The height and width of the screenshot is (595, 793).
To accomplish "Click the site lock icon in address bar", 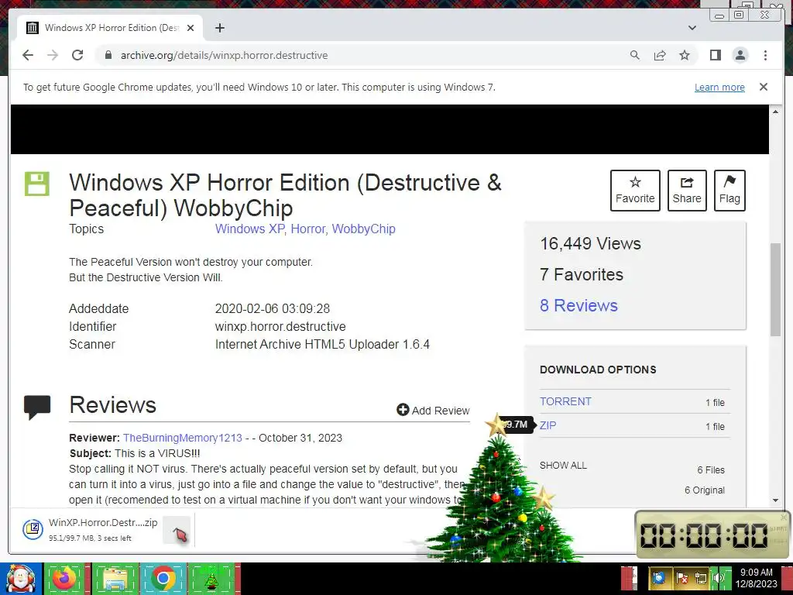I will tap(108, 55).
